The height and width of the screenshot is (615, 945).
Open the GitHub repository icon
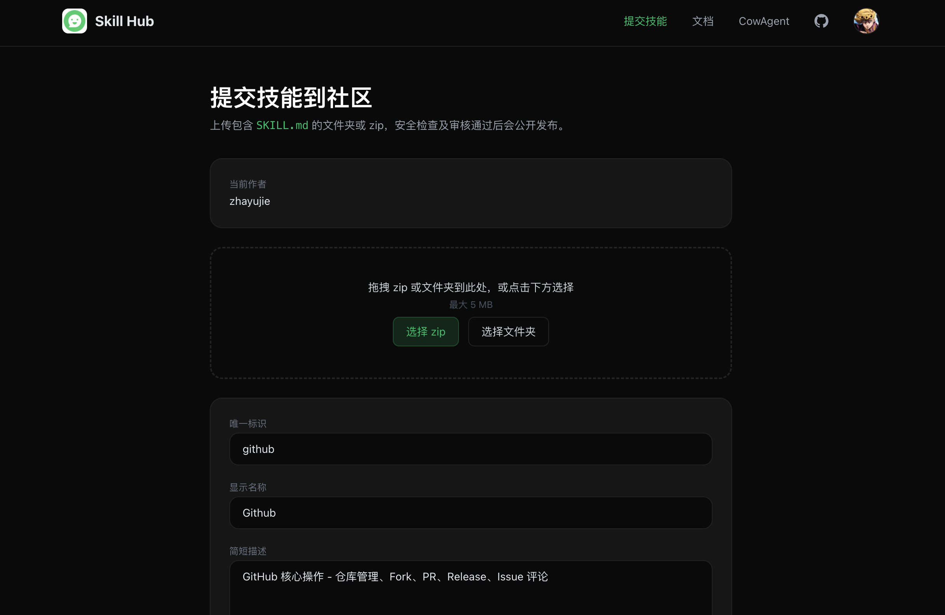(x=821, y=21)
